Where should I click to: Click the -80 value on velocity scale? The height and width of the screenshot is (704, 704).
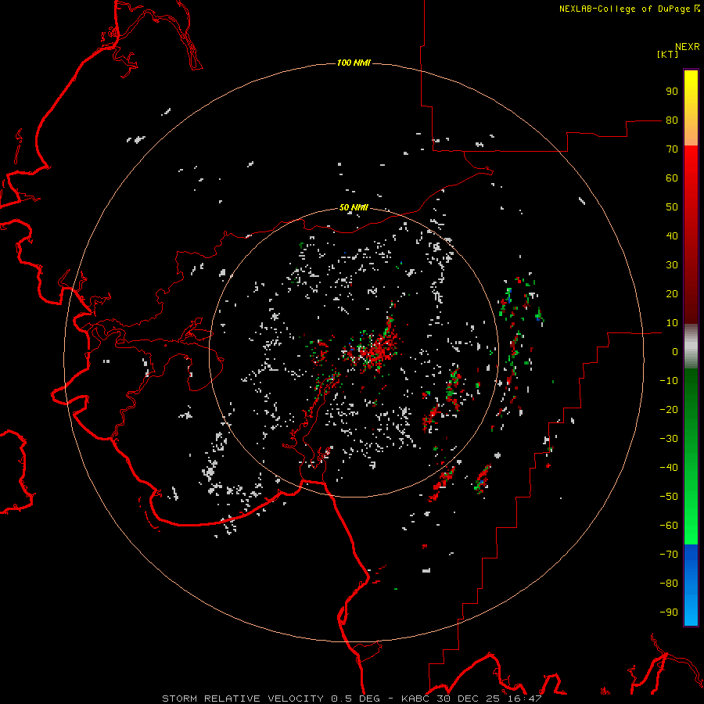pyautogui.click(x=669, y=584)
